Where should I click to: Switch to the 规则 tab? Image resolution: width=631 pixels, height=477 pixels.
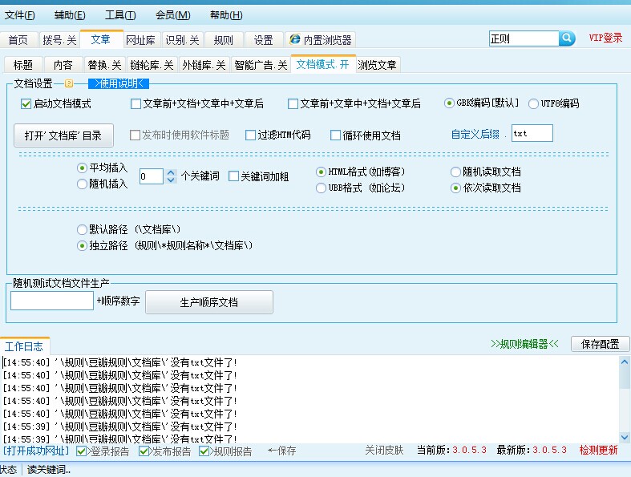[224, 40]
